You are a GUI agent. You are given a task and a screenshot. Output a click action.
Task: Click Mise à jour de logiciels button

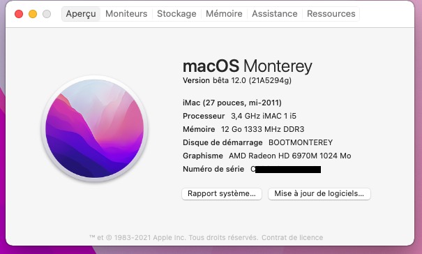319,194
